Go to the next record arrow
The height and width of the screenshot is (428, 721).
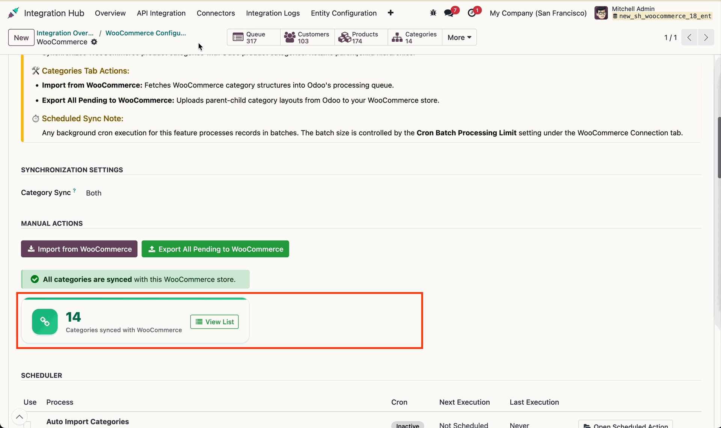(706, 38)
